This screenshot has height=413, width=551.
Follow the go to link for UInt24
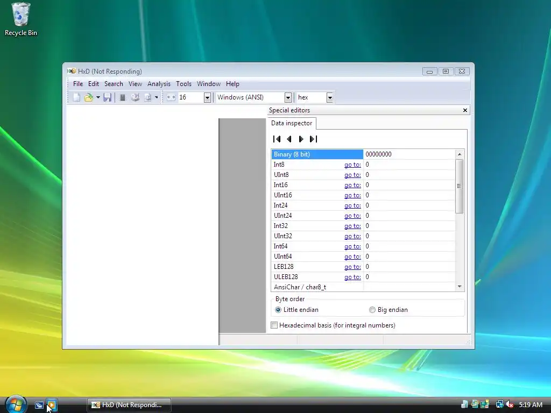(352, 216)
